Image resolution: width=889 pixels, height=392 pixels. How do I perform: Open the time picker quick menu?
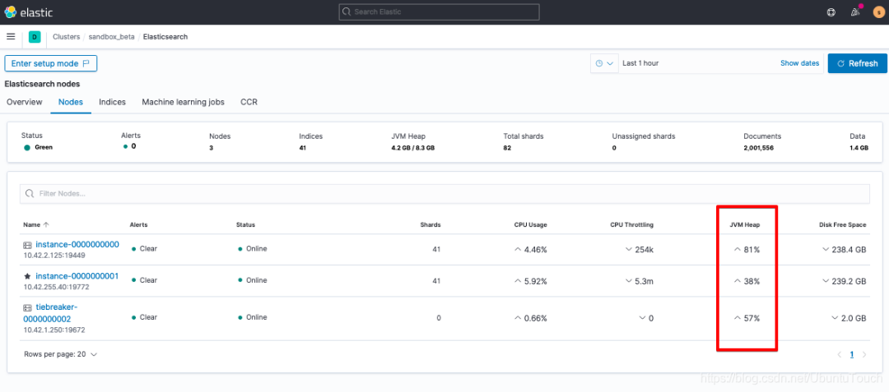pyautogui.click(x=604, y=63)
